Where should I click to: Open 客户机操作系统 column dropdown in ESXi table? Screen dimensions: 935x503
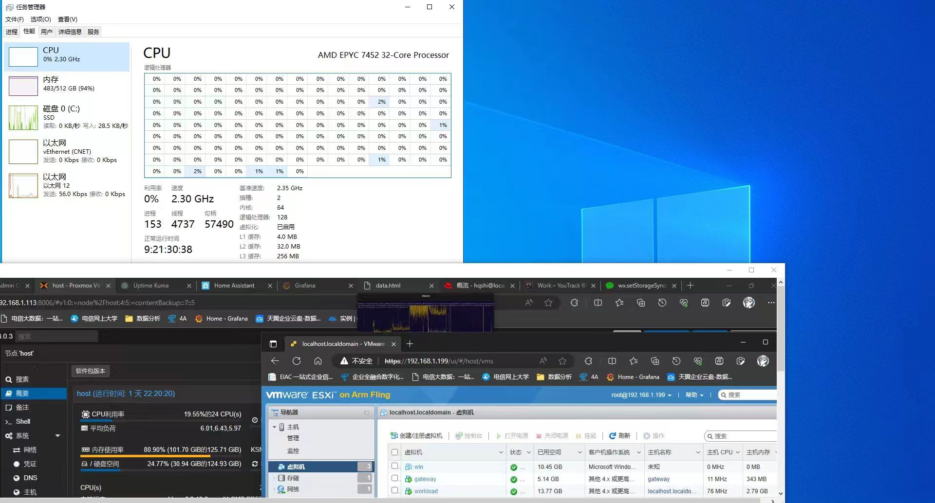coord(639,452)
